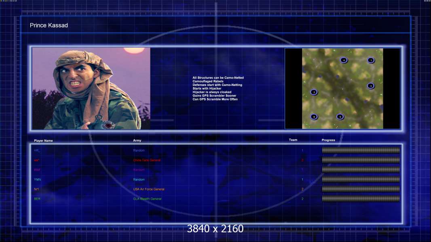Click team number for player HR_
The image size is (431, 242).
pyautogui.click(x=302, y=150)
